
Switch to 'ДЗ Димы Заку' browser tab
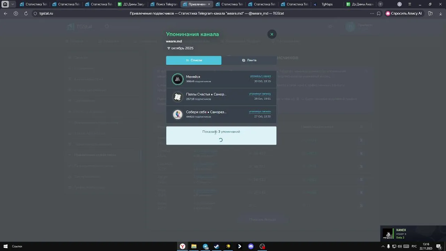coord(131,4)
